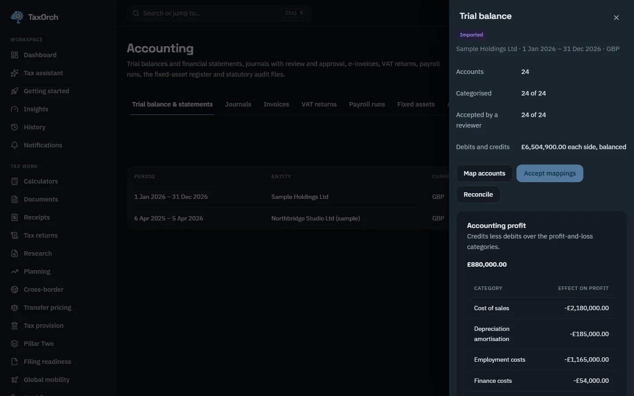Click the 1 Jan 2026 – 31 Dec 2026 period cell
634x396 pixels.
coord(171,197)
